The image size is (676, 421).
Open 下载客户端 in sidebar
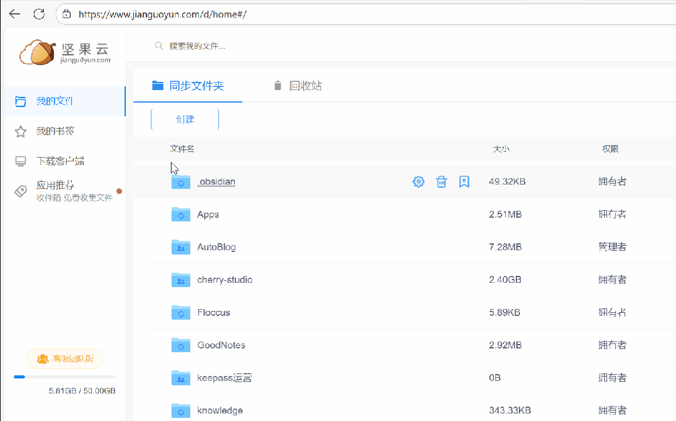coord(64,161)
